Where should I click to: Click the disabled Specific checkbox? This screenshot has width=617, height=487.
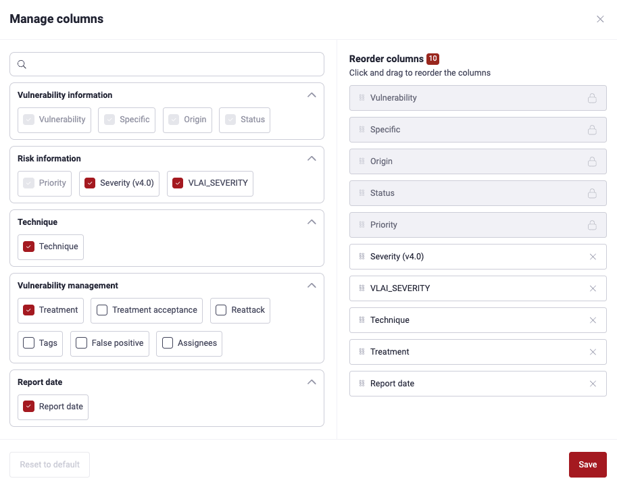pos(109,119)
